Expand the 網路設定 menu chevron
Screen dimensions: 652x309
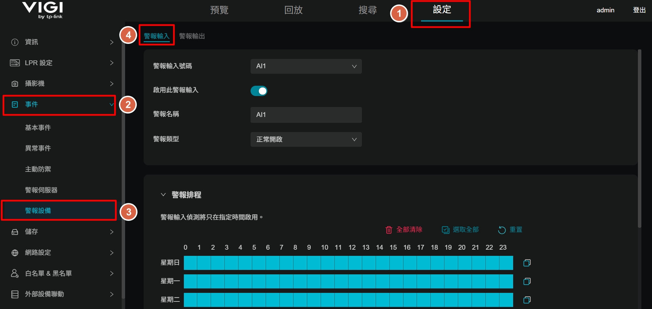(x=112, y=253)
